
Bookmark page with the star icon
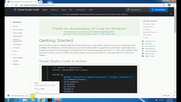pos(164,5)
